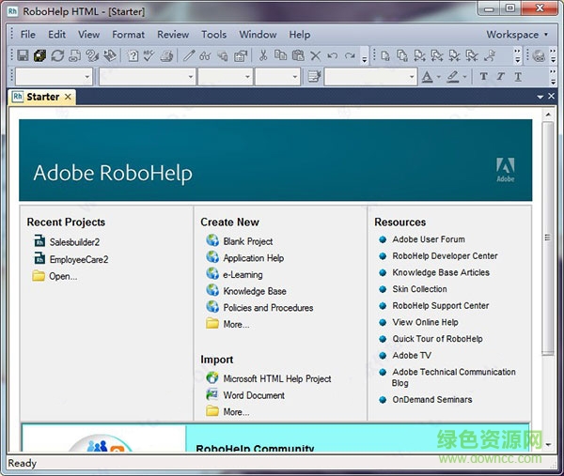Image resolution: width=564 pixels, height=476 pixels.
Task: Expand the first style combo box
Action: click(87, 77)
